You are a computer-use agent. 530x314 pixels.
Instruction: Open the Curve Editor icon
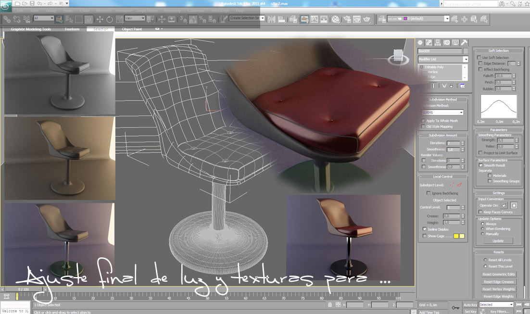point(315,19)
